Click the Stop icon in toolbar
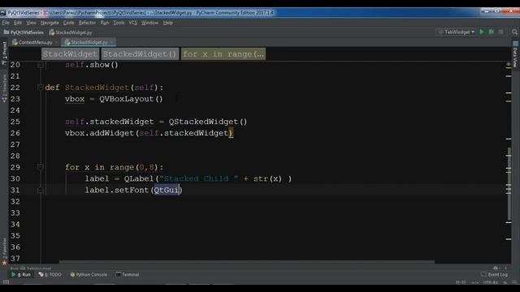Viewport: 520px width, 292px height. [501, 32]
